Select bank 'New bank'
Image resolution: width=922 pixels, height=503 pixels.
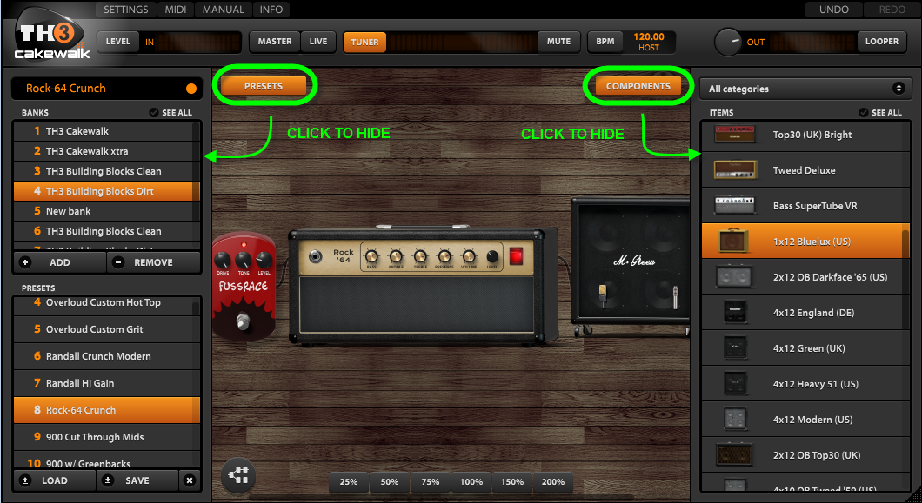pos(106,211)
